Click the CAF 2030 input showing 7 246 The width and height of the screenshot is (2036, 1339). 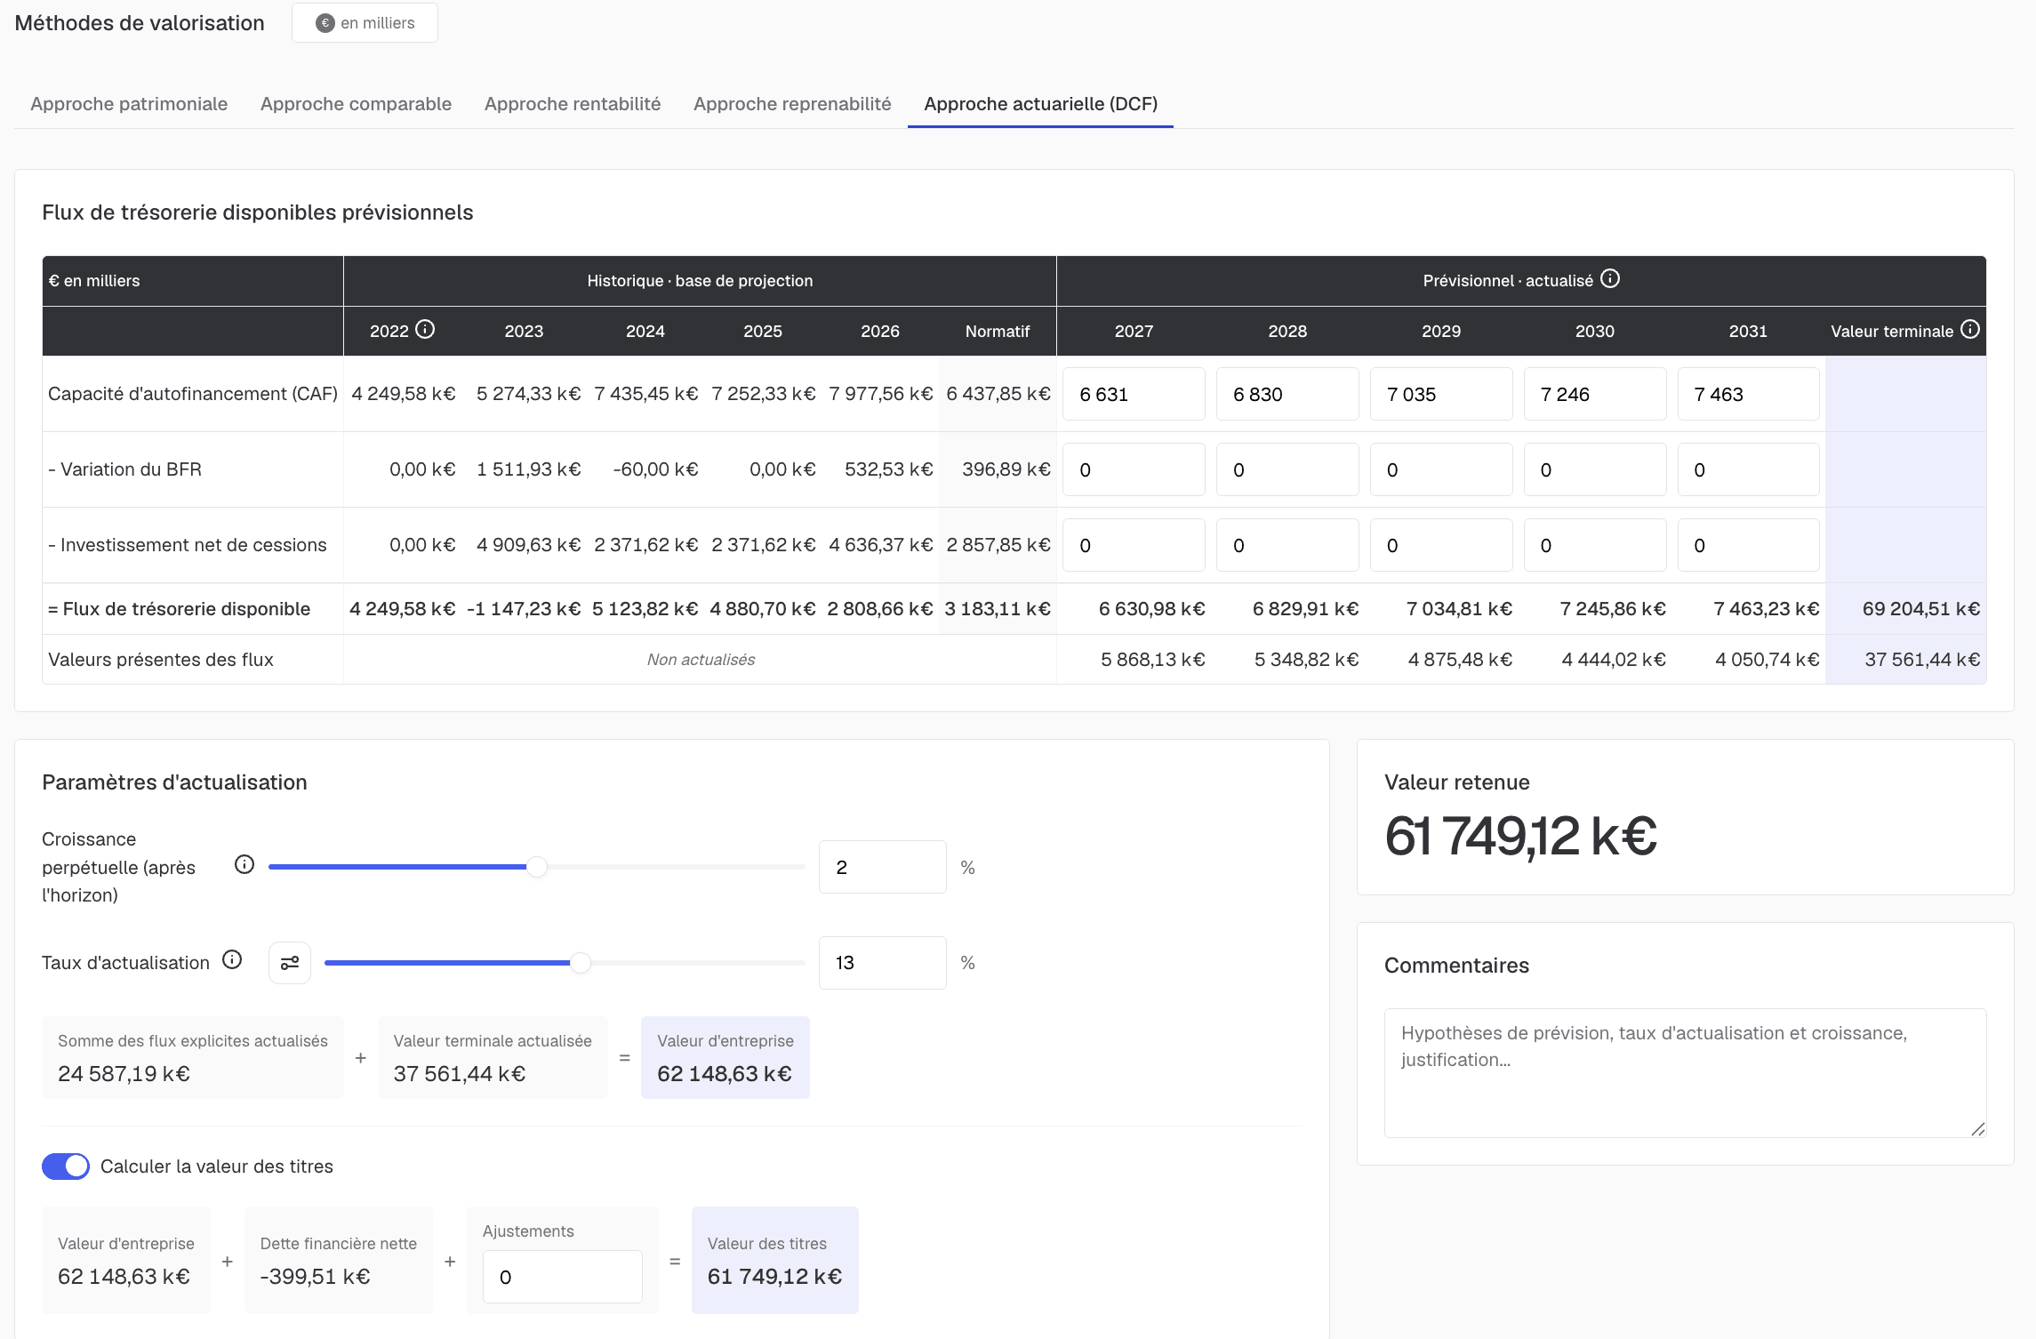tap(1595, 394)
